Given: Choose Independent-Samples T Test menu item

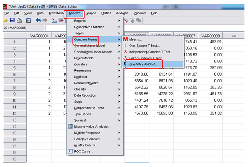Looking at the screenshot, I should pyautogui.click(x=151, y=52).
